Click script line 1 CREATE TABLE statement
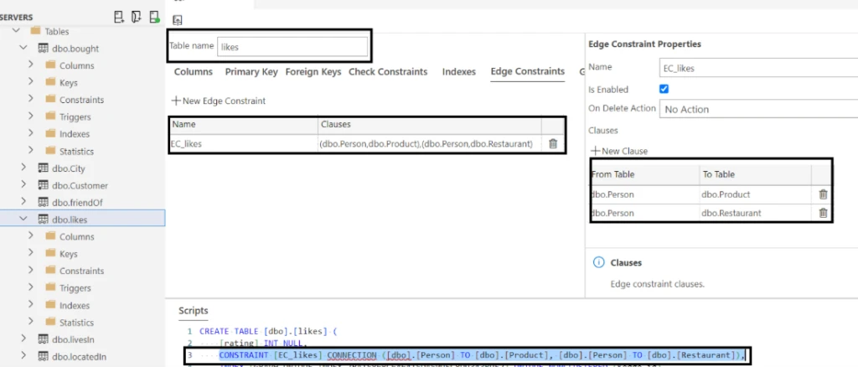858x367 pixels. 267,332
